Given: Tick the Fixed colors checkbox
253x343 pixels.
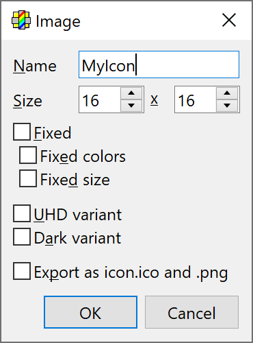Looking at the screenshot, I should (x=28, y=155).
